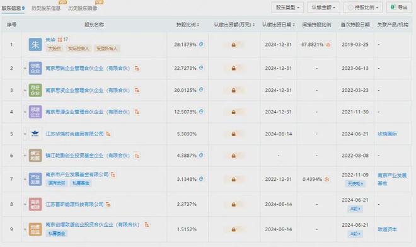Image resolution: width=416 pixels, height=247 pixels.
Task: Open history icon beside 12.5078%
Action: (x=201, y=112)
